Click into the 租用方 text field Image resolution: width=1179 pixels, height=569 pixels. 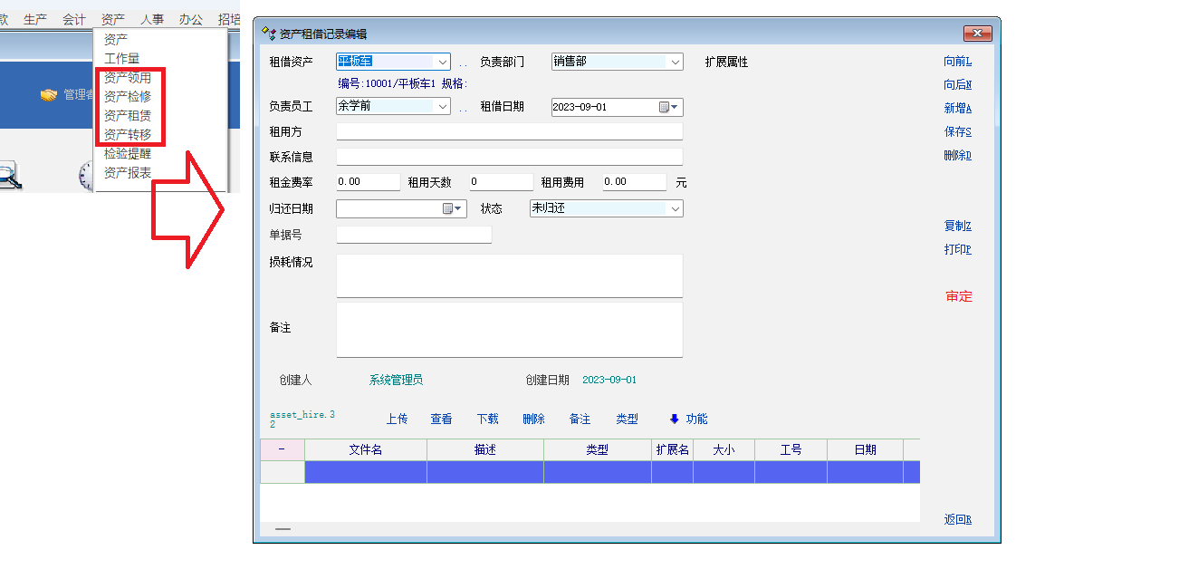509,132
